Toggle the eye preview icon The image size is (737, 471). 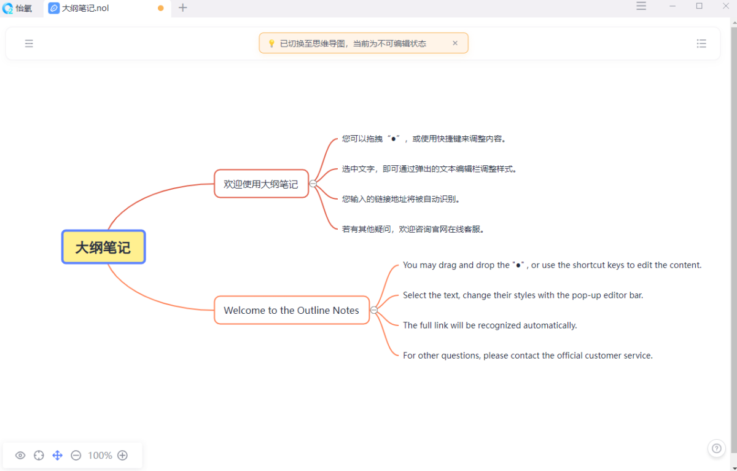tap(20, 455)
